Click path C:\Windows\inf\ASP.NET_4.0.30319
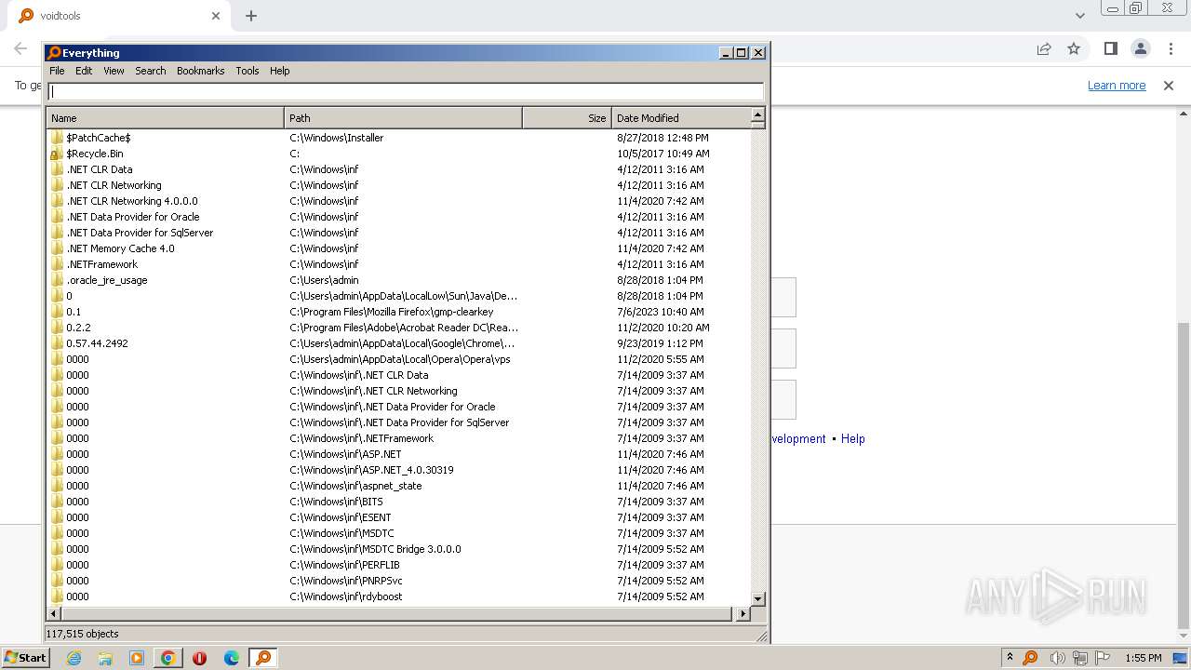 coord(371,470)
